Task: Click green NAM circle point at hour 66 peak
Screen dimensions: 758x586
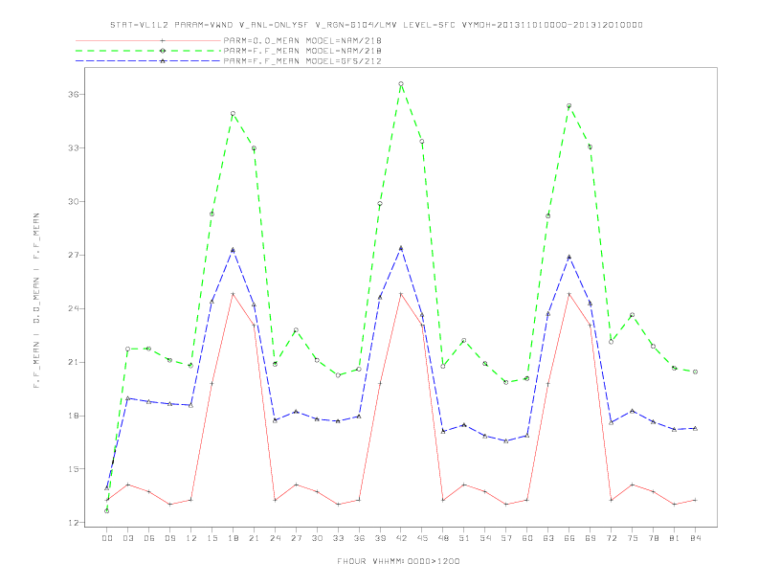Action: coord(569,106)
